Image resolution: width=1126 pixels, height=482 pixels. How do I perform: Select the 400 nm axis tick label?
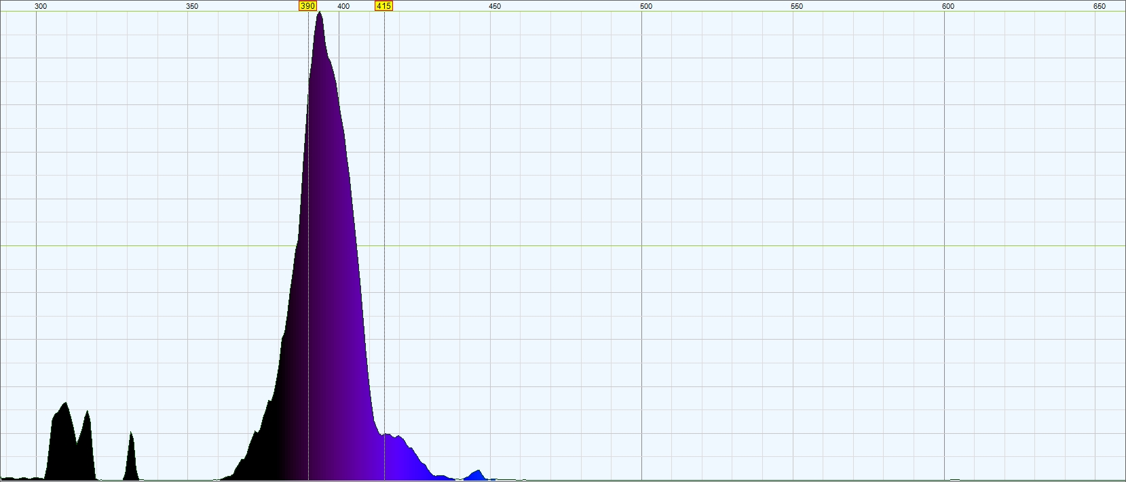click(x=343, y=6)
